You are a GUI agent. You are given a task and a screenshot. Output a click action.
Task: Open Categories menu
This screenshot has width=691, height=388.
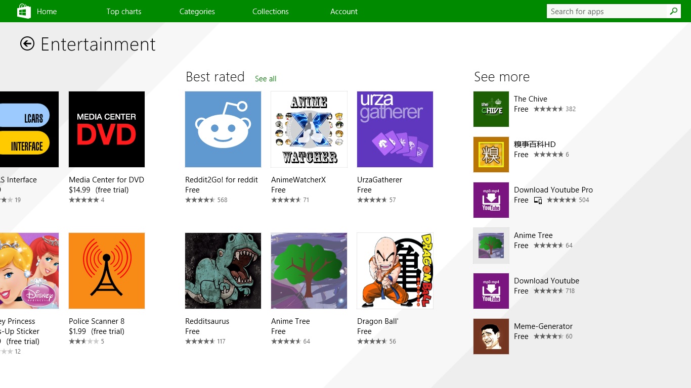(197, 11)
